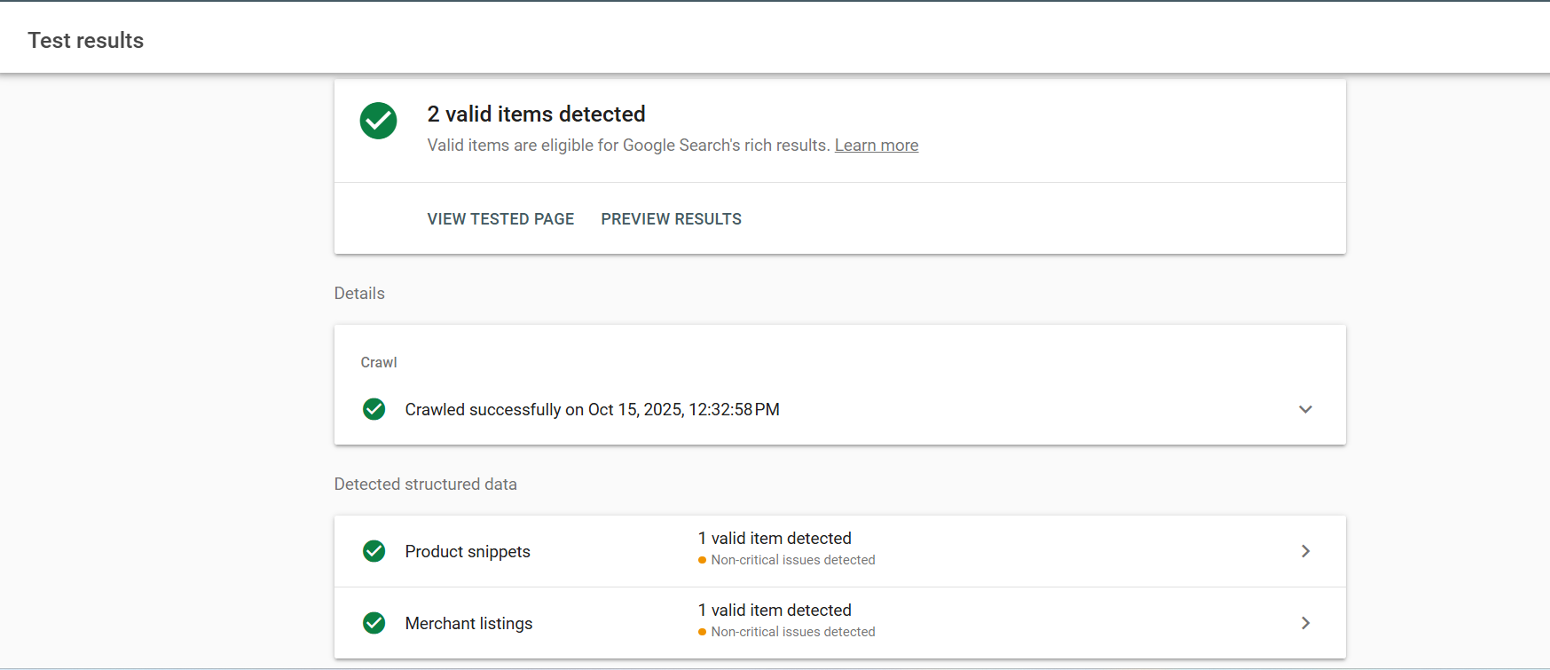
Task: Click the orange warning dot in Merchant listings row
Action: [702, 632]
